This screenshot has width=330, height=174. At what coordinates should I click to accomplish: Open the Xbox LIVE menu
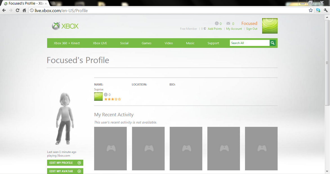(100, 43)
